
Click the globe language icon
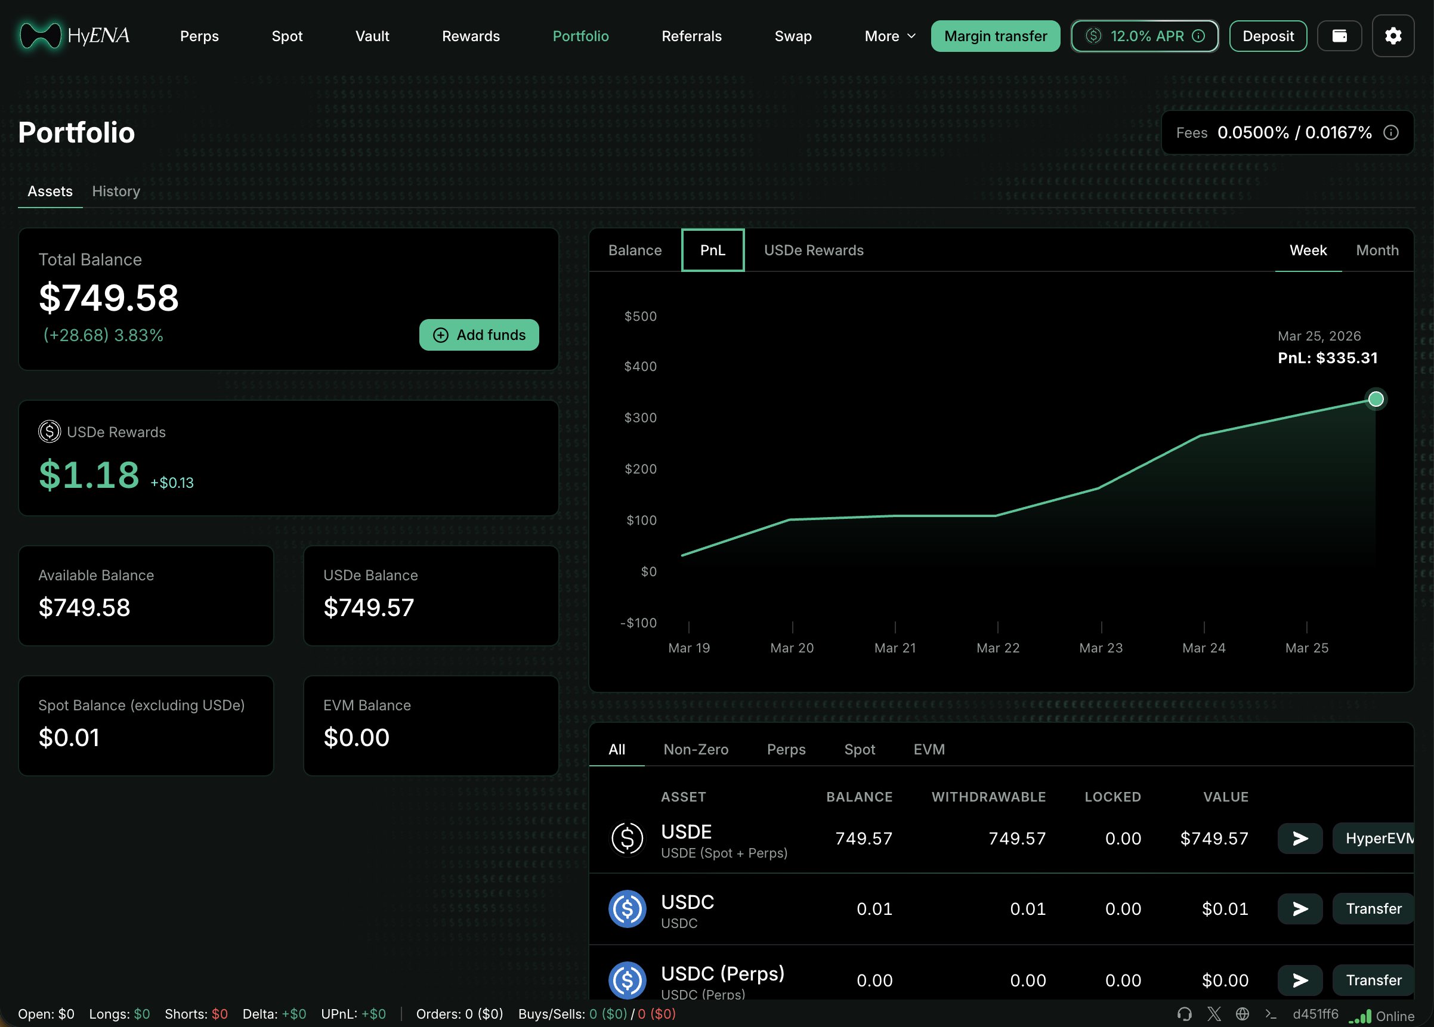click(1242, 1014)
